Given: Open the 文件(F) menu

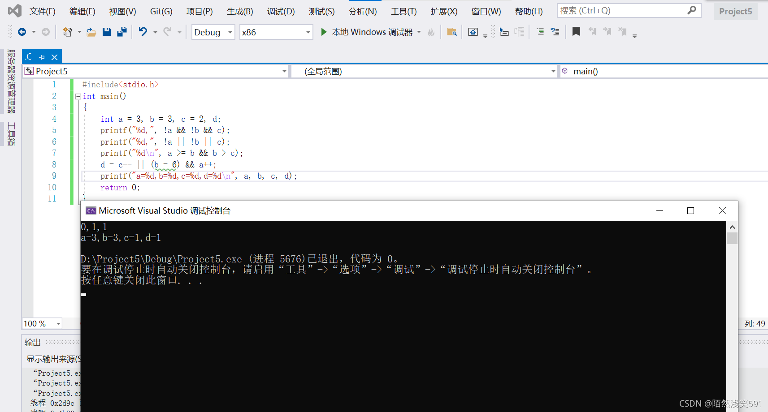Looking at the screenshot, I should 43,11.
